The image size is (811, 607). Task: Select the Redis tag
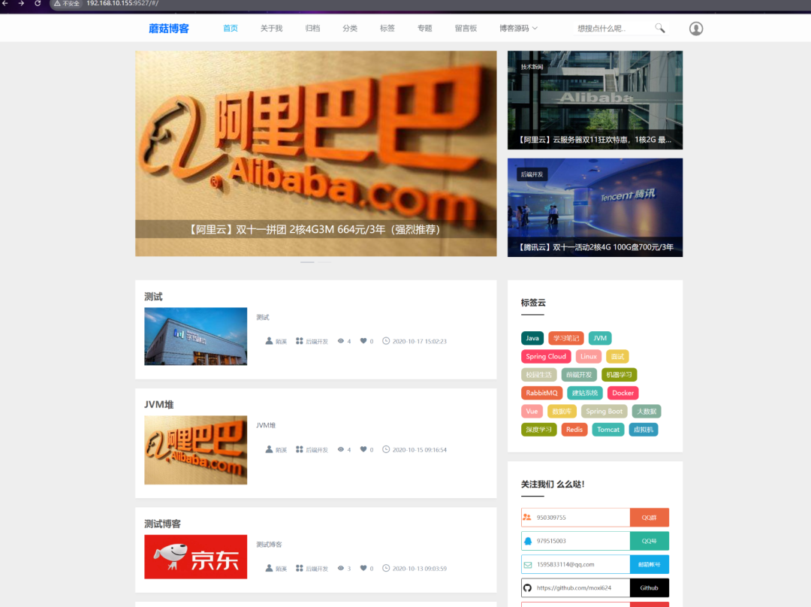(574, 430)
